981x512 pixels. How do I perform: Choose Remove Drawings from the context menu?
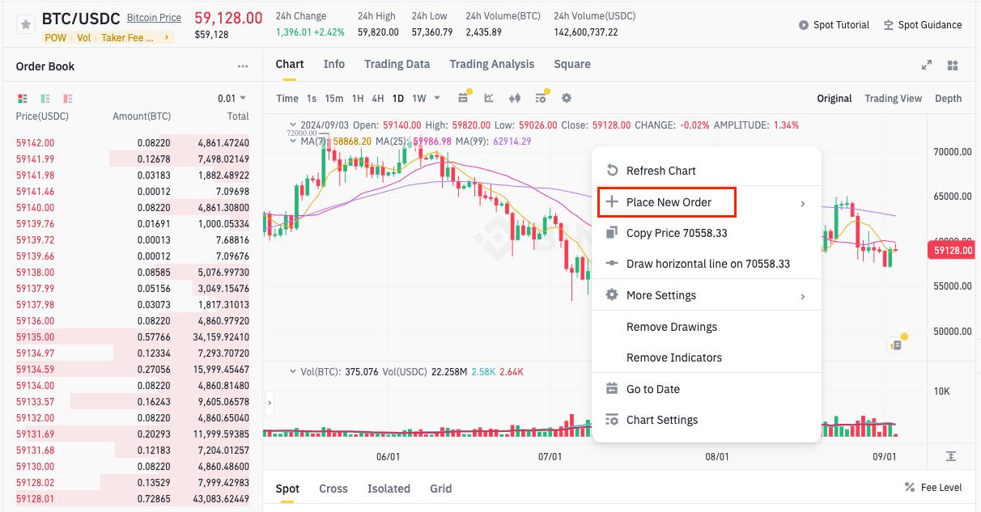pos(707,327)
